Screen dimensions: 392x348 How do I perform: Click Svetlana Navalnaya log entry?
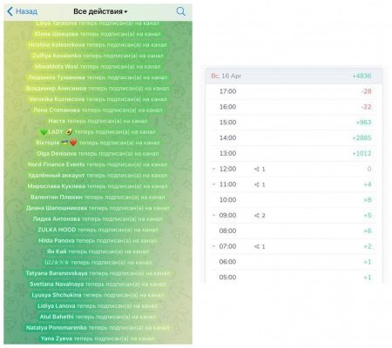tap(98, 284)
